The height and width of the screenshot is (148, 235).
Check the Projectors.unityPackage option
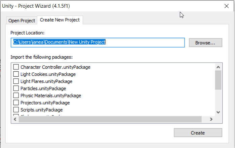pos(16,102)
